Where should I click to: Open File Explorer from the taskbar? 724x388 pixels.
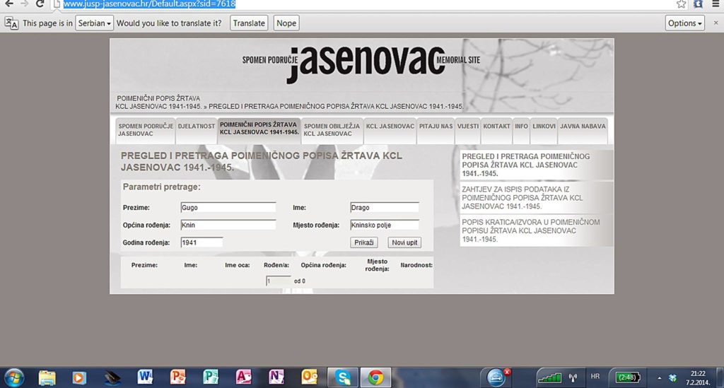coord(47,377)
